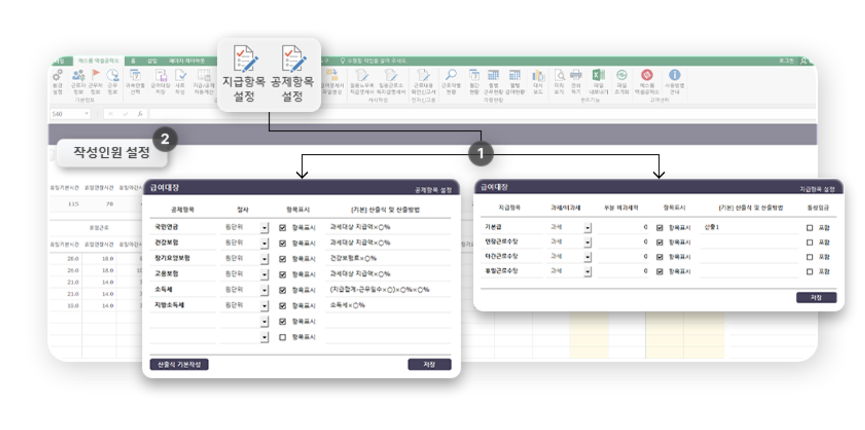
Task: Enable 포함 checkbox for 기본급 통상임금
Action: coord(810,228)
